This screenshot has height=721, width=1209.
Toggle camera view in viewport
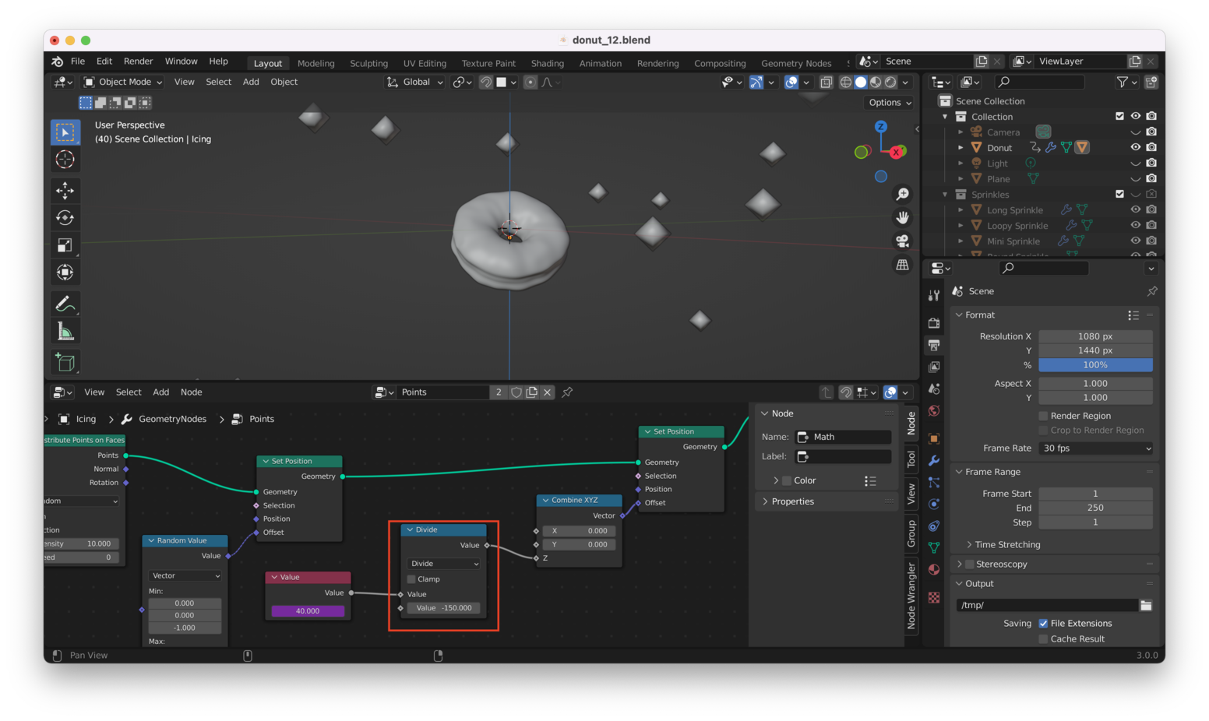[902, 241]
